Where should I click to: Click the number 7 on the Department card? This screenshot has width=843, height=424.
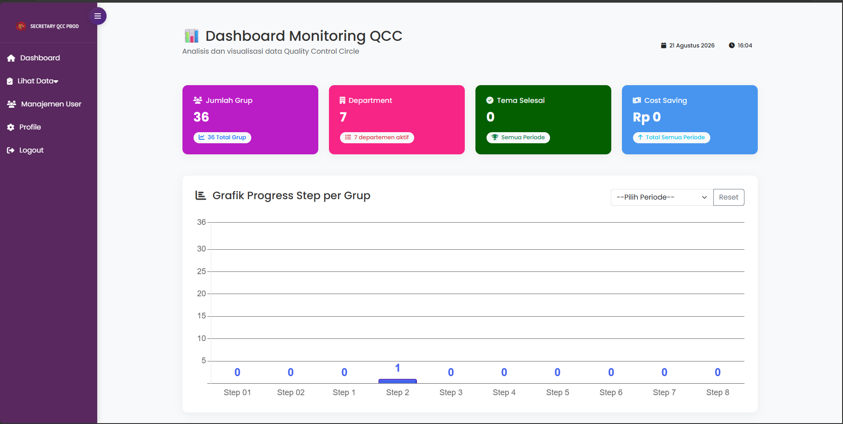[x=343, y=117]
